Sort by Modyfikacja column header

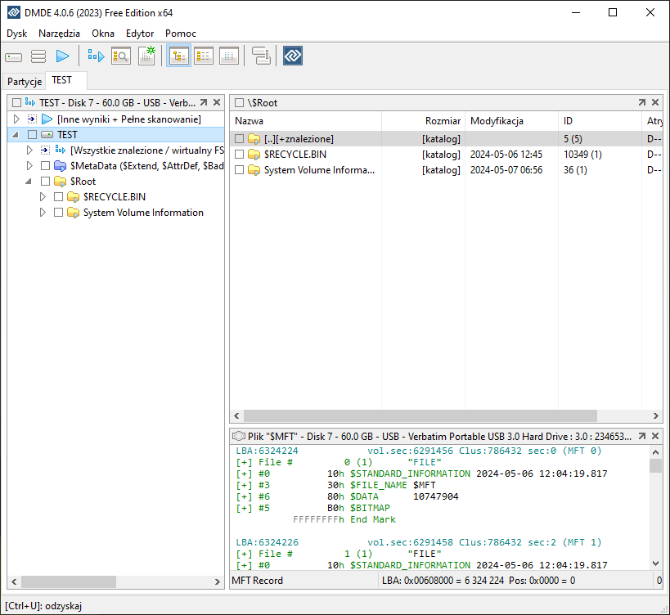coord(511,121)
